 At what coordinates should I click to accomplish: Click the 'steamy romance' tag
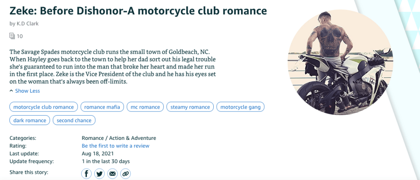pyautogui.click(x=190, y=107)
